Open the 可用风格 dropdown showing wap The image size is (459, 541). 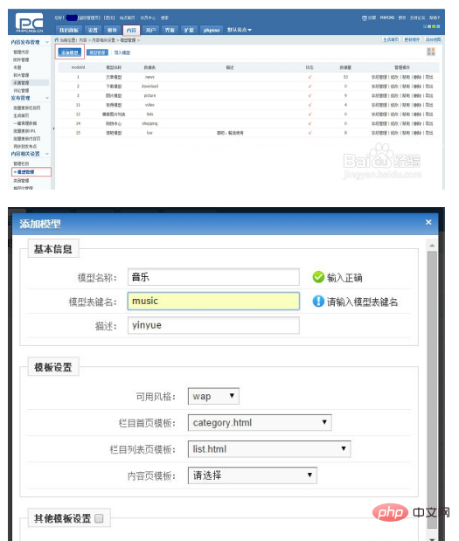[213, 396]
